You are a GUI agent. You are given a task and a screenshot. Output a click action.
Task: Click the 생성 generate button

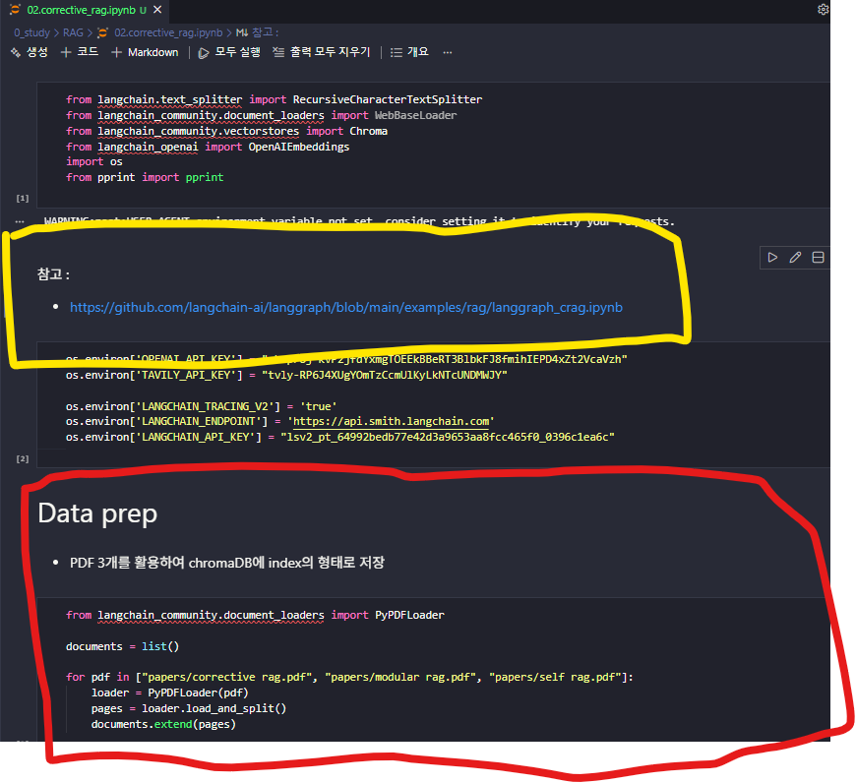30,52
